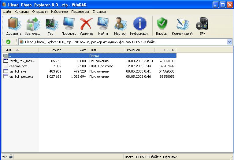Close the WinRAR window
This screenshot has height=160, width=234.
[230, 5]
